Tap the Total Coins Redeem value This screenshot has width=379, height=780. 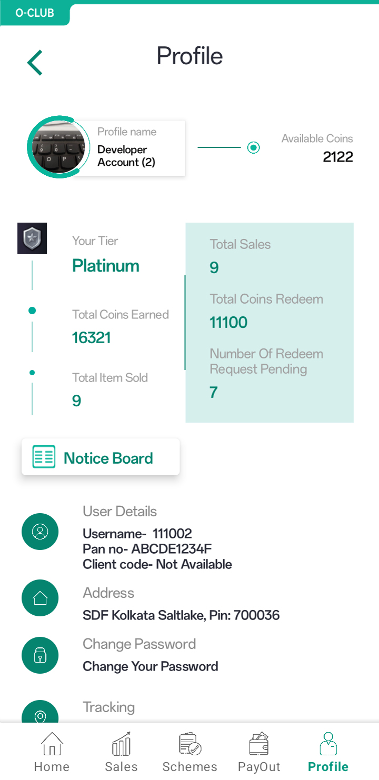[x=229, y=322]
